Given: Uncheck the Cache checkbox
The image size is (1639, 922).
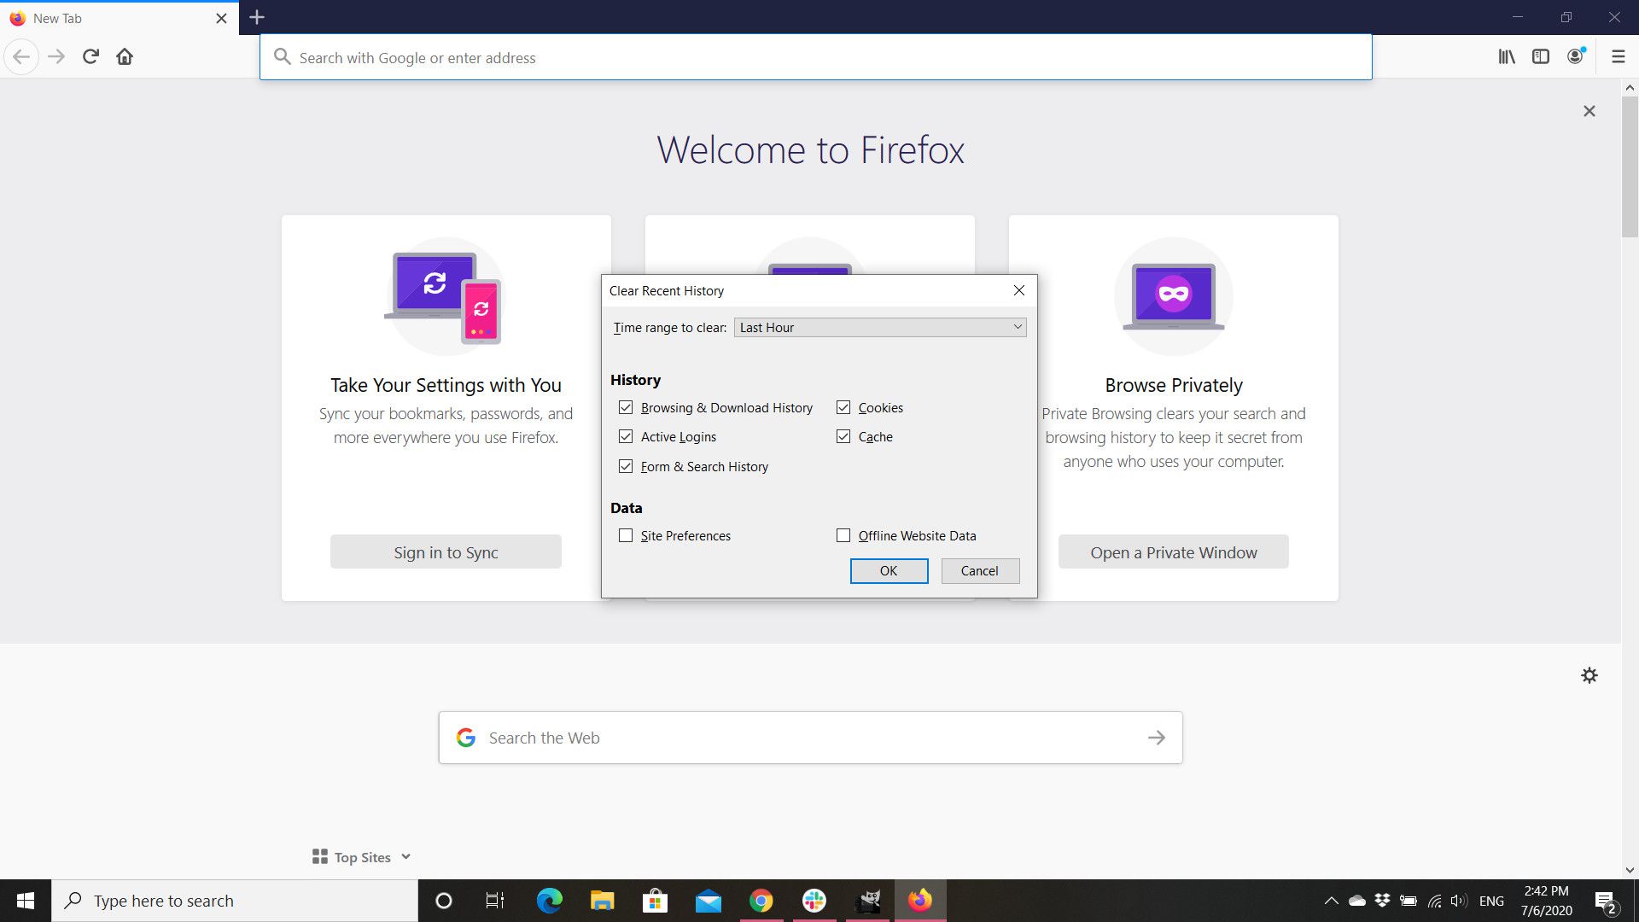Looking at the screenshot, I should [x=843, y=436].
